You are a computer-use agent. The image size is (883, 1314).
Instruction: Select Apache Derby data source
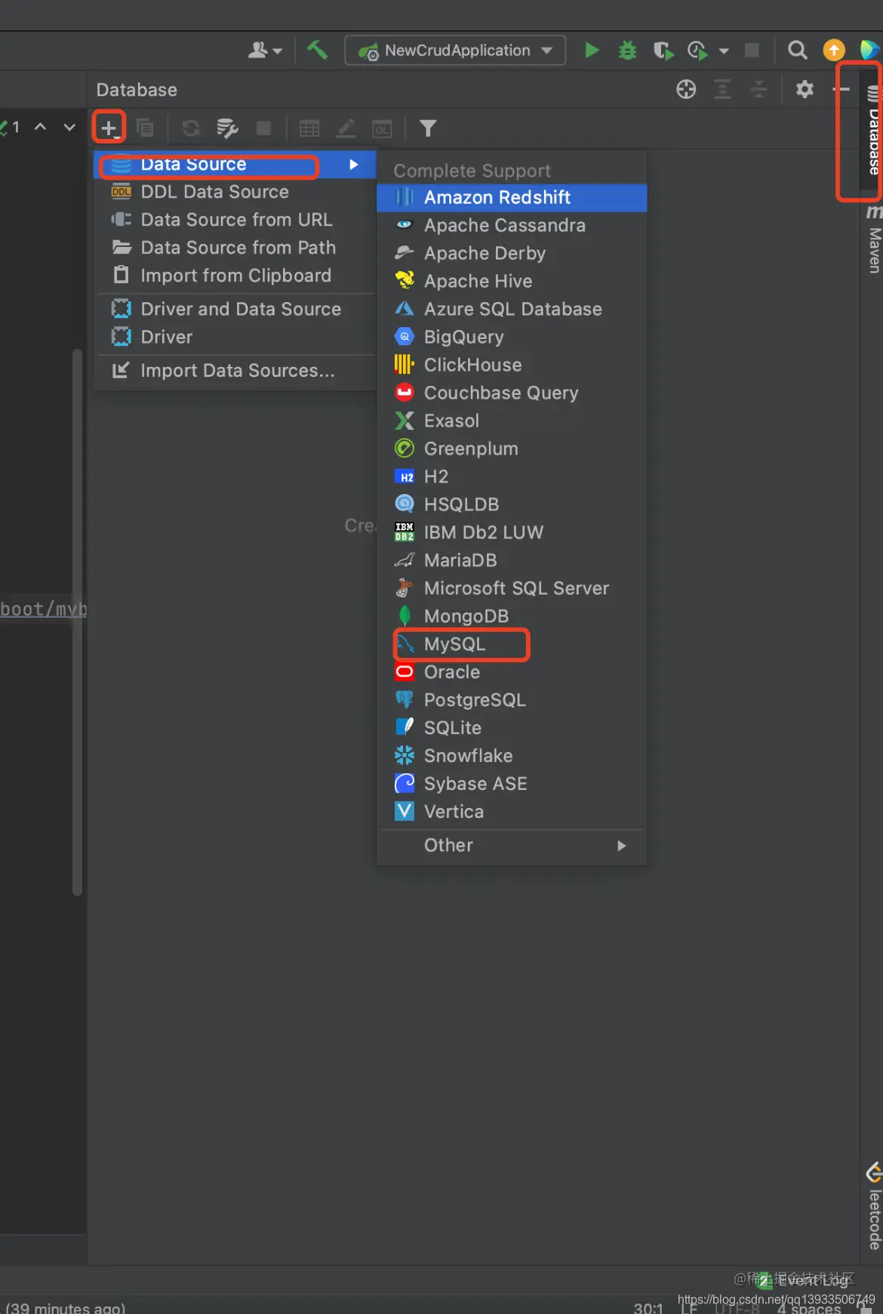512,254
